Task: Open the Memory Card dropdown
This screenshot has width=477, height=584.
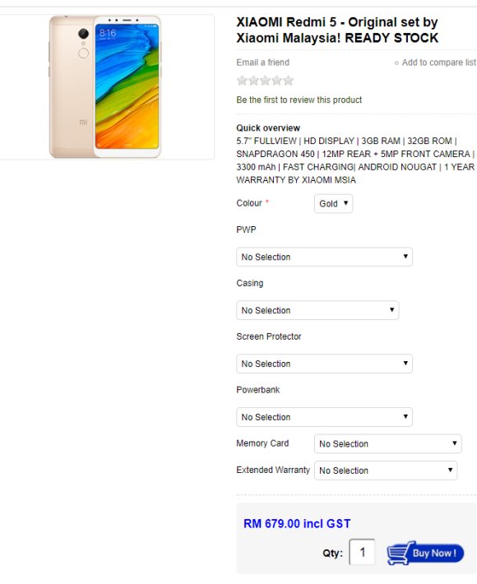Action: tap(387, 443)
